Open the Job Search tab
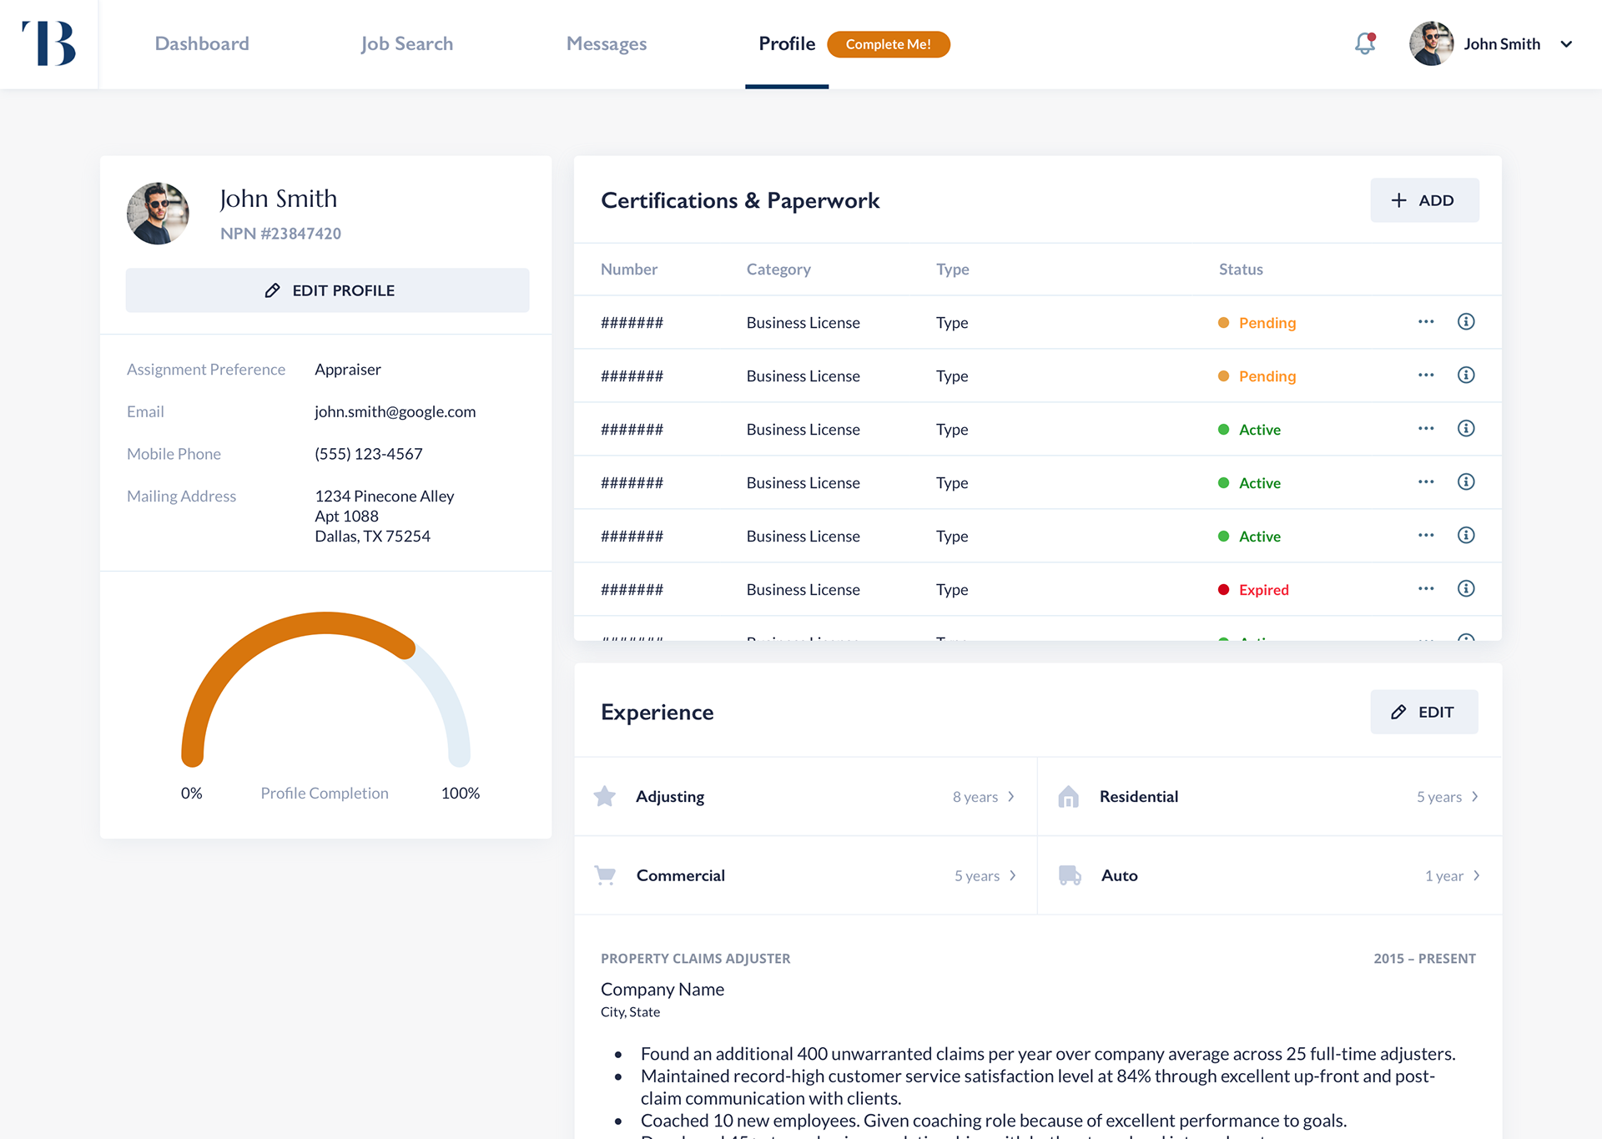The width and height of the screenshot is (1602, 1139). (407, 43)
